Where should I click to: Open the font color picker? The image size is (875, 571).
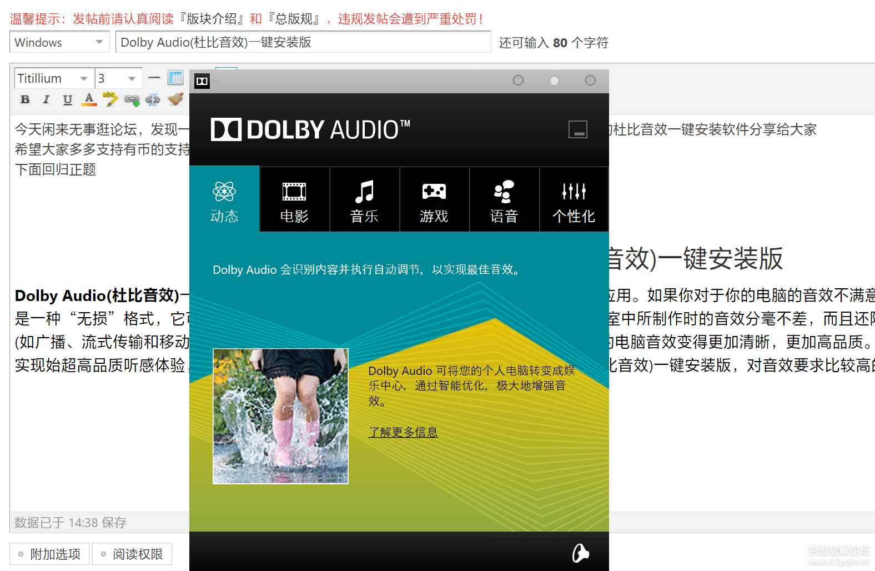[x=89, y=99]
